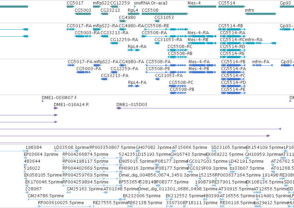Open transcript RpL4-RA
The image size is (294, 208).
click(134, 50)
